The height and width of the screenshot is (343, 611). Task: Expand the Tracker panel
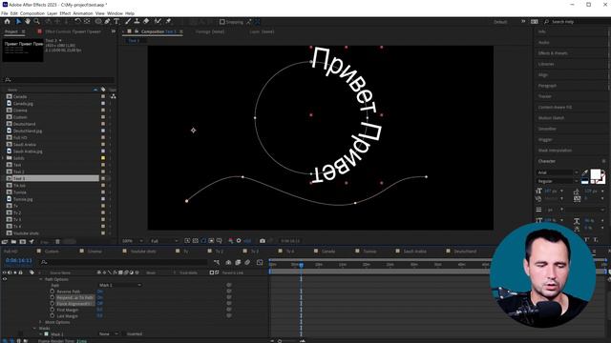click(545, 96)
